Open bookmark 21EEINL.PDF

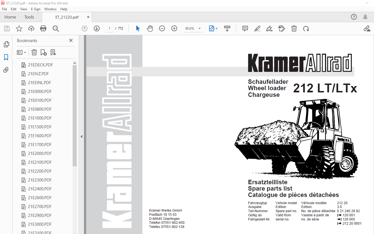tap(39, 83)
